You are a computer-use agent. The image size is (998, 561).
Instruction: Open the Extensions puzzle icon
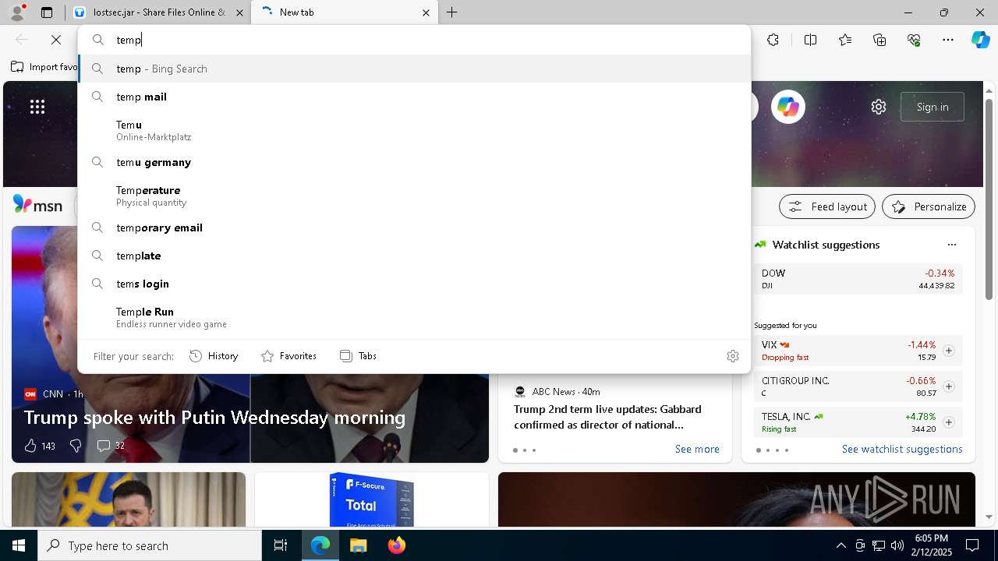773,40
